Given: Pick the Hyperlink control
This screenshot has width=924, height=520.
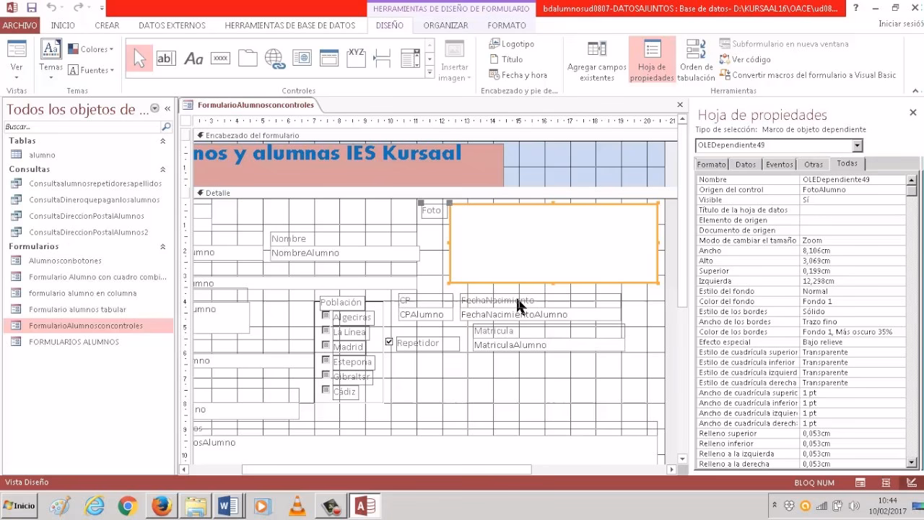Looking at the screenshot, I should pos(274,58).
